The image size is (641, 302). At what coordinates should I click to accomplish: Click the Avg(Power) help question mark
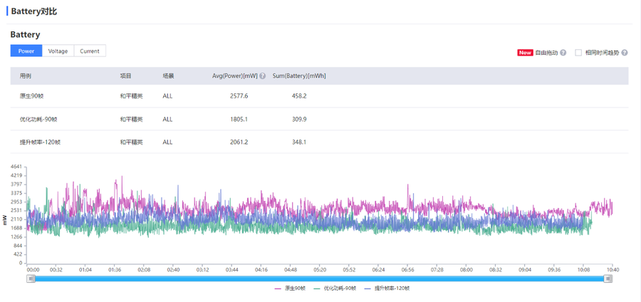pos(263,76)
